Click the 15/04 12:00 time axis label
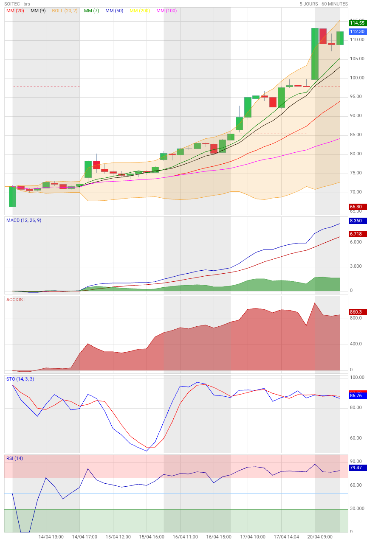 [118, 537]
